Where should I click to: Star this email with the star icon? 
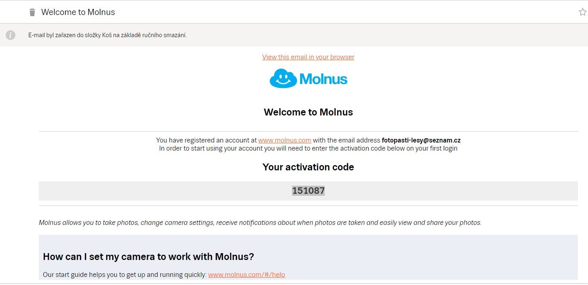tap(583, 12)
